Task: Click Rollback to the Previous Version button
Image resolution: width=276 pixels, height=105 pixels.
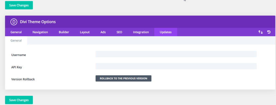Action: (x=123, y=78)
